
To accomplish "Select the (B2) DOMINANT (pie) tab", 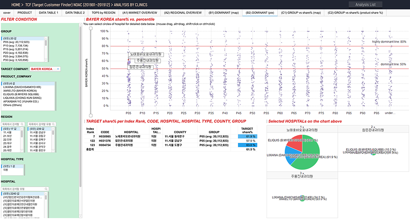I will [260, 13].
